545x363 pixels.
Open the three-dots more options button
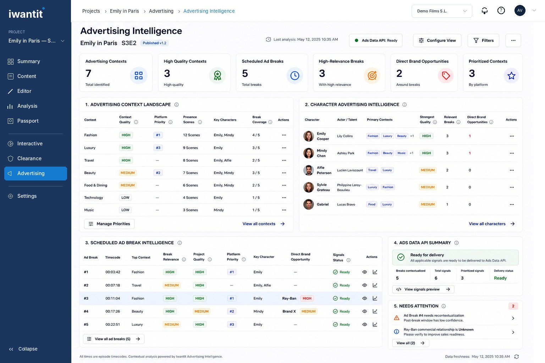513,40
